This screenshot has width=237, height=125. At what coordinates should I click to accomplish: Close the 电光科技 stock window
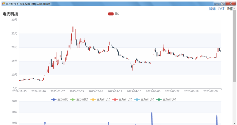tap(230, 3)
